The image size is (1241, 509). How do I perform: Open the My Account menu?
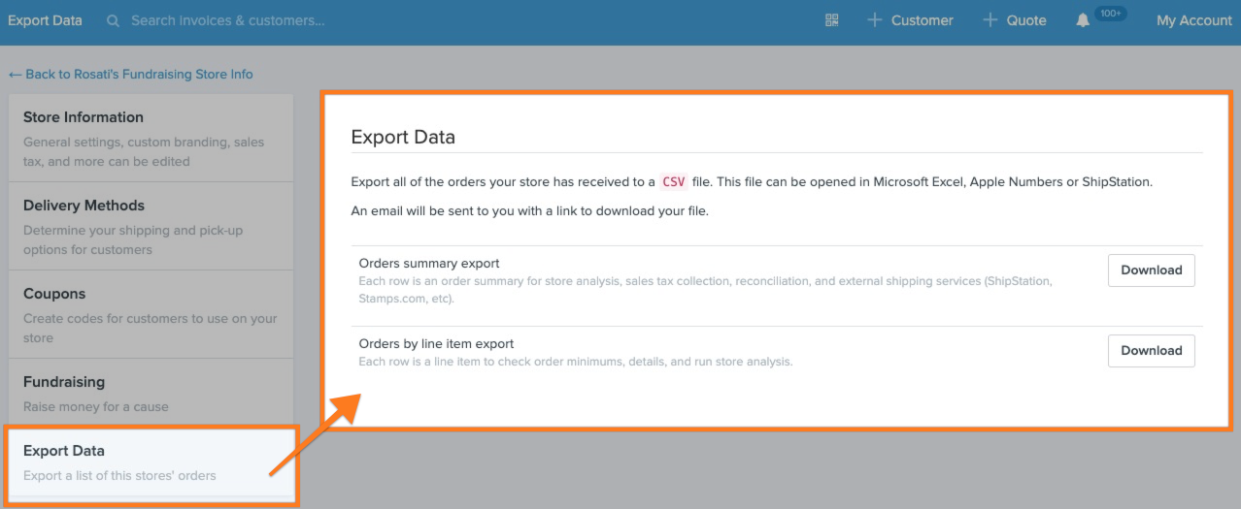[x=1193, y=20]
